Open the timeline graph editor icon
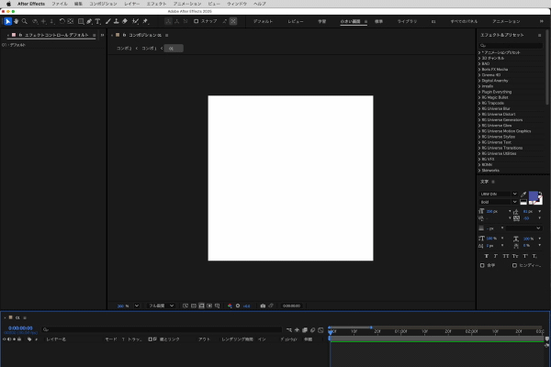Image resolution: width=551 pixels, height=367 pixels. (x=320, y=330)
